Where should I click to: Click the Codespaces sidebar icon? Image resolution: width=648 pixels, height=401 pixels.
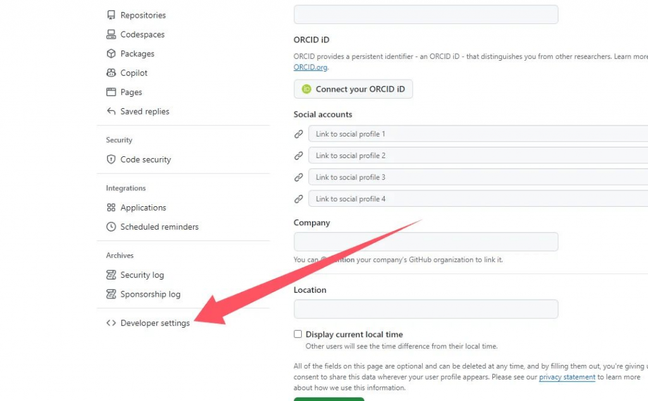pyautogui.click(x=111, y=35)
